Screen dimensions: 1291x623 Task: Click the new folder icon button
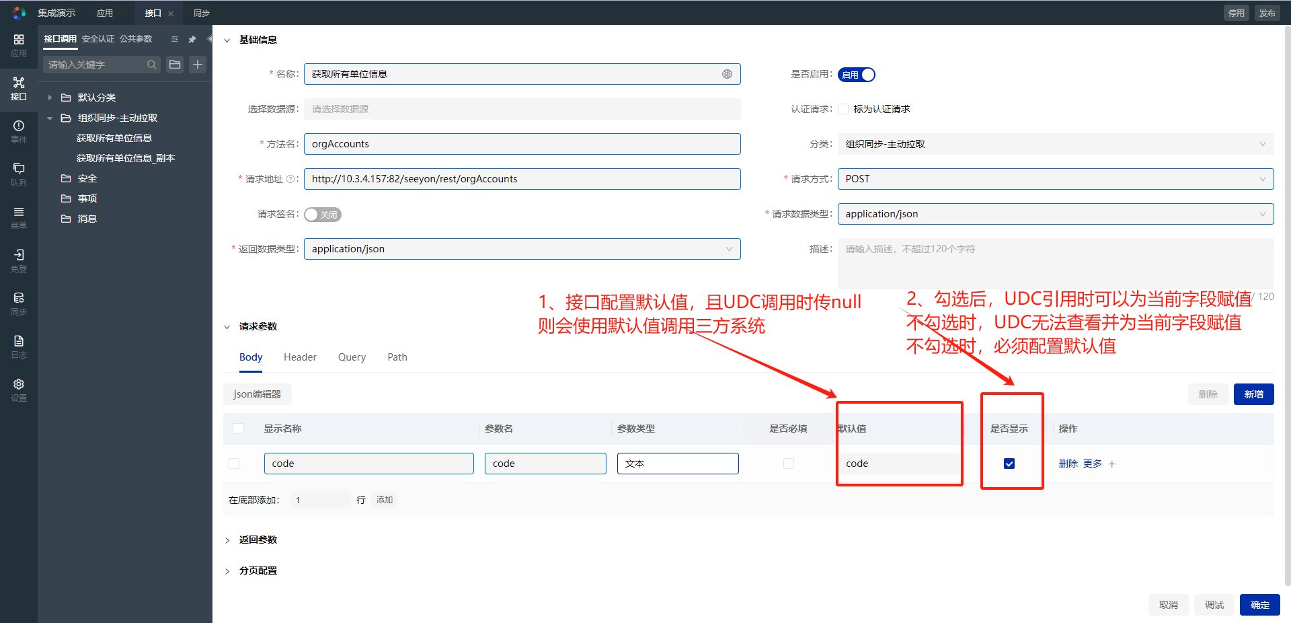[x=175, y=65]
